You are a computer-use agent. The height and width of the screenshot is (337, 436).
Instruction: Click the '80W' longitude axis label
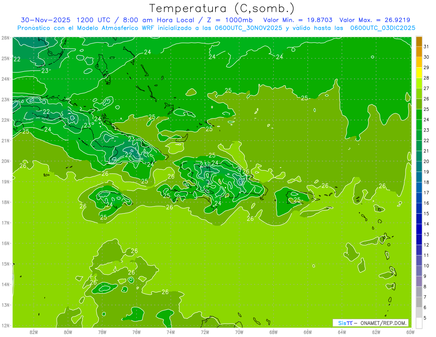[x=68, y=332]
